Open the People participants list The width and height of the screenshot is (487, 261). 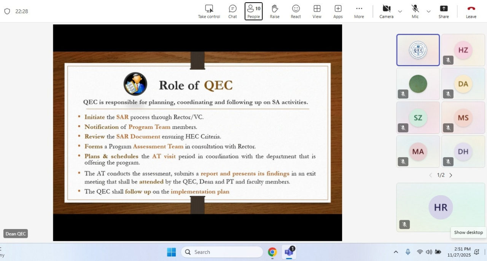[x=253, y=11]
